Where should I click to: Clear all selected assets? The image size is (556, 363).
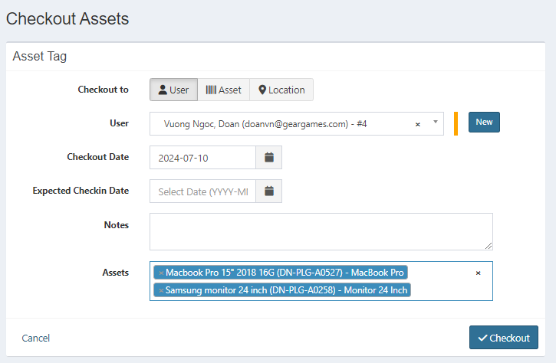[478, 273]
